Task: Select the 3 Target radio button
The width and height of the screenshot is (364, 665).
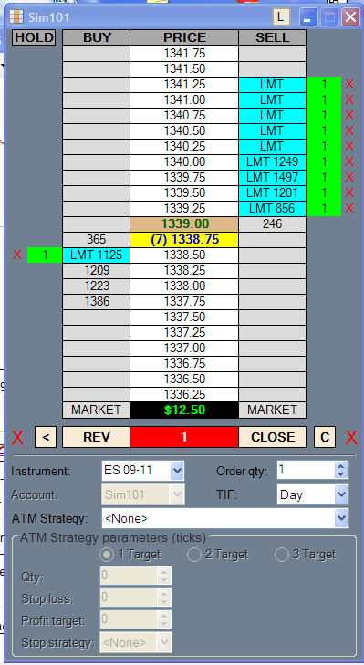Action: (282, 555)
